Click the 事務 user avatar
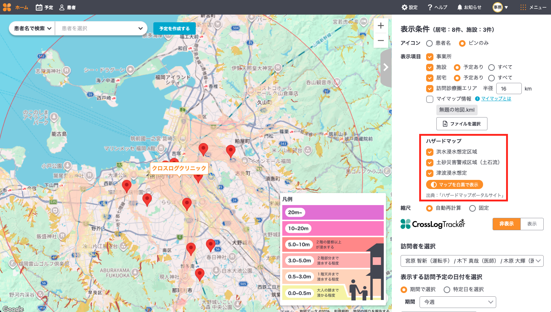This screenshot has height=312, width=551. pyautogui.click(x=498, y=7)
